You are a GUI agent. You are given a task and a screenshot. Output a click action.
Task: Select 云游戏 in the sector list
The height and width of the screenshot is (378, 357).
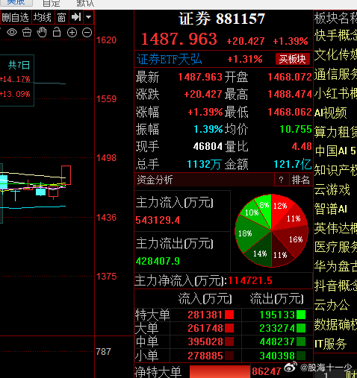[332, 189]
